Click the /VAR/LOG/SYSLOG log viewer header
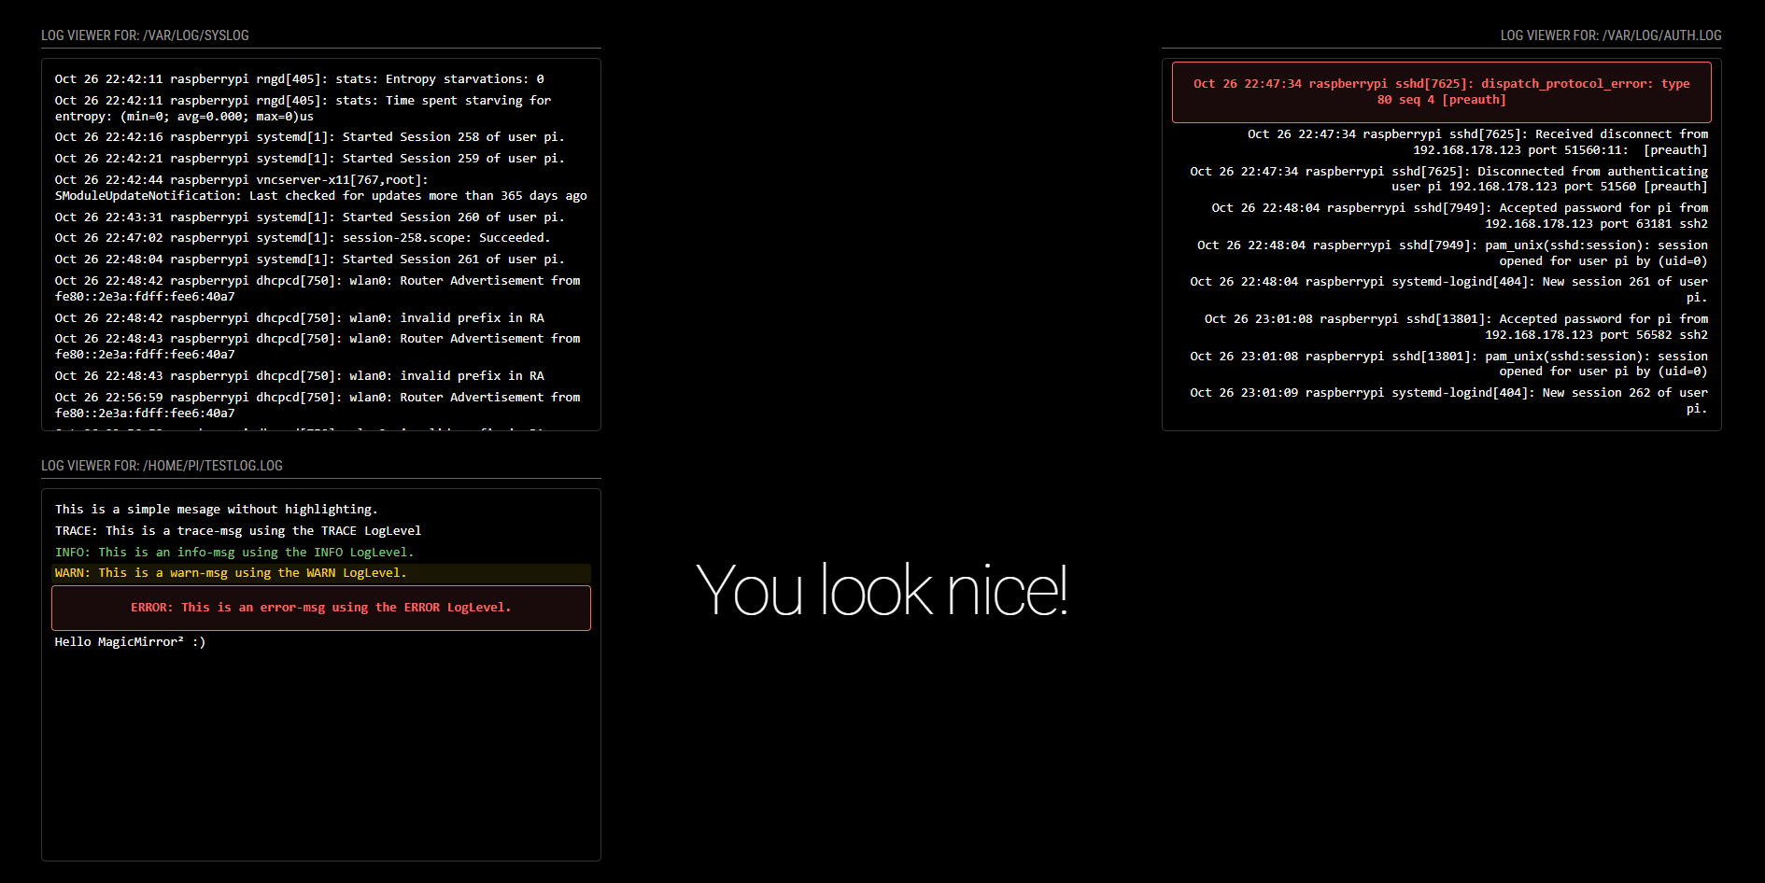Screen dimensions: 1765x883 pyautogui.click(x=146, y=35)
